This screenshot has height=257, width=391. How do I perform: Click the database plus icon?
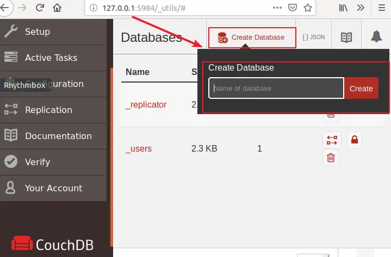click(222, 37)
